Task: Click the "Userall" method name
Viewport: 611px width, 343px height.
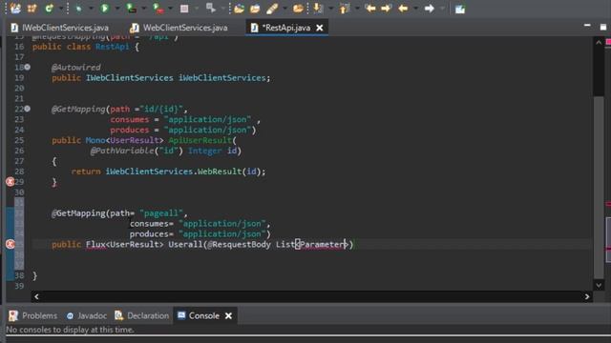Action: (x=185, y=245)
